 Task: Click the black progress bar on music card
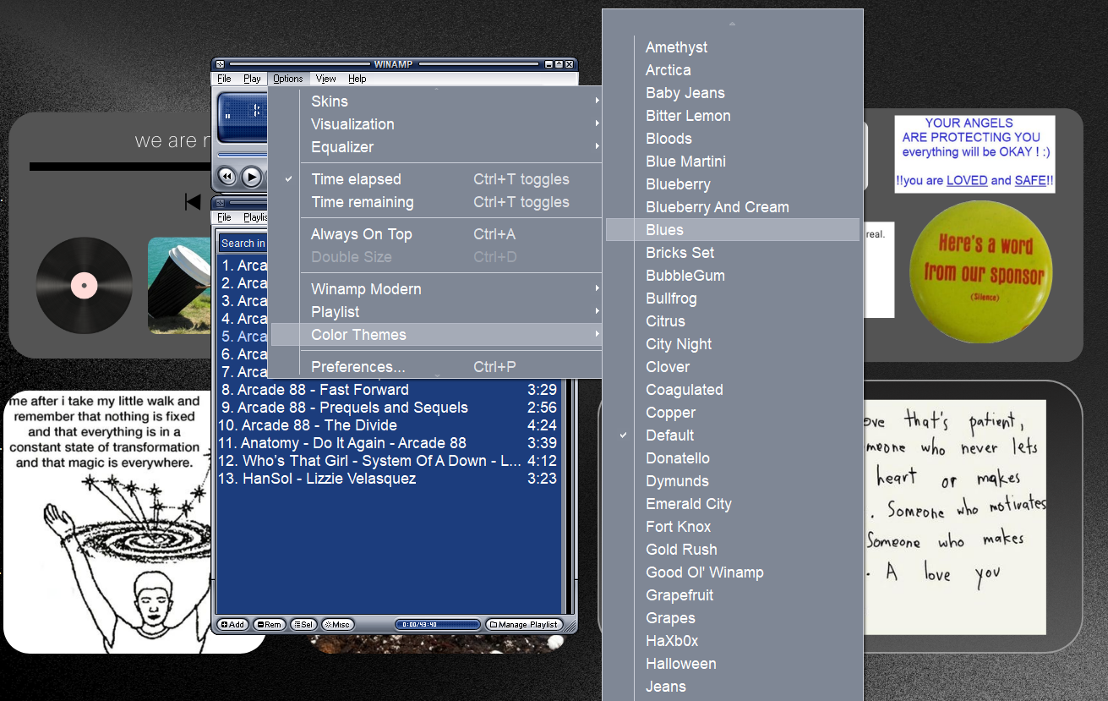pos(119,167)
